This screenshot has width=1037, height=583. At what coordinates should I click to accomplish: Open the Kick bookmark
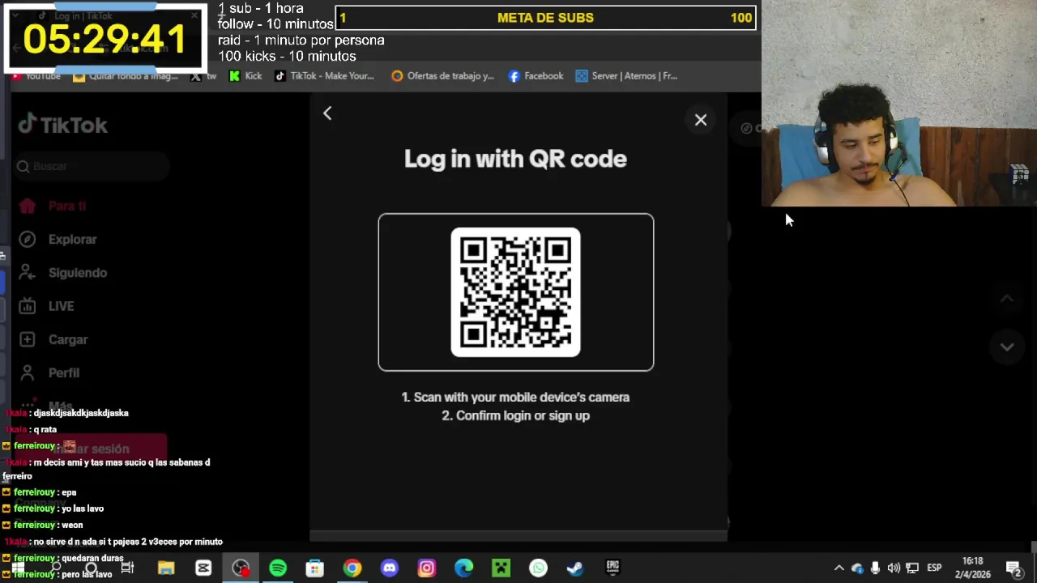[245, 76]
